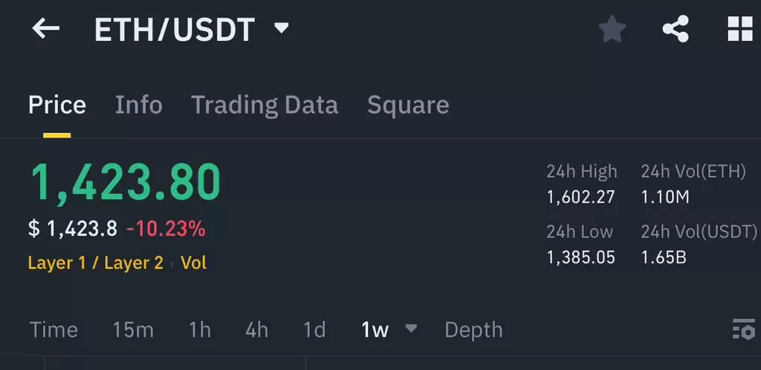Choose the 1d chart interval
761x370 pixels.
(x=314, y=330)
